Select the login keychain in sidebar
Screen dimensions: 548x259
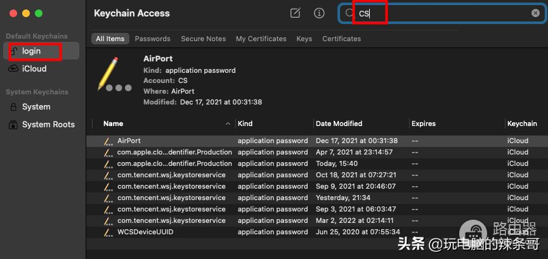[31, 51]
